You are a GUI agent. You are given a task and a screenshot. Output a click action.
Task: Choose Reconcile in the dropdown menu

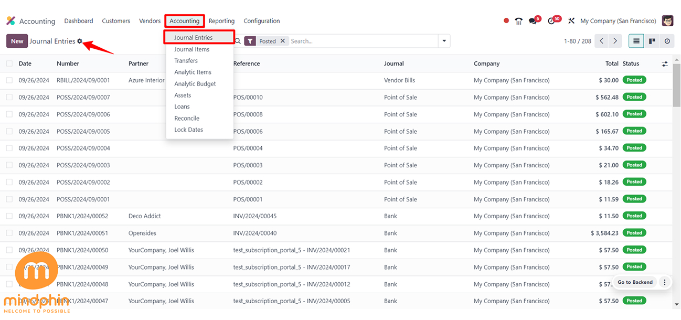point(187,118)
